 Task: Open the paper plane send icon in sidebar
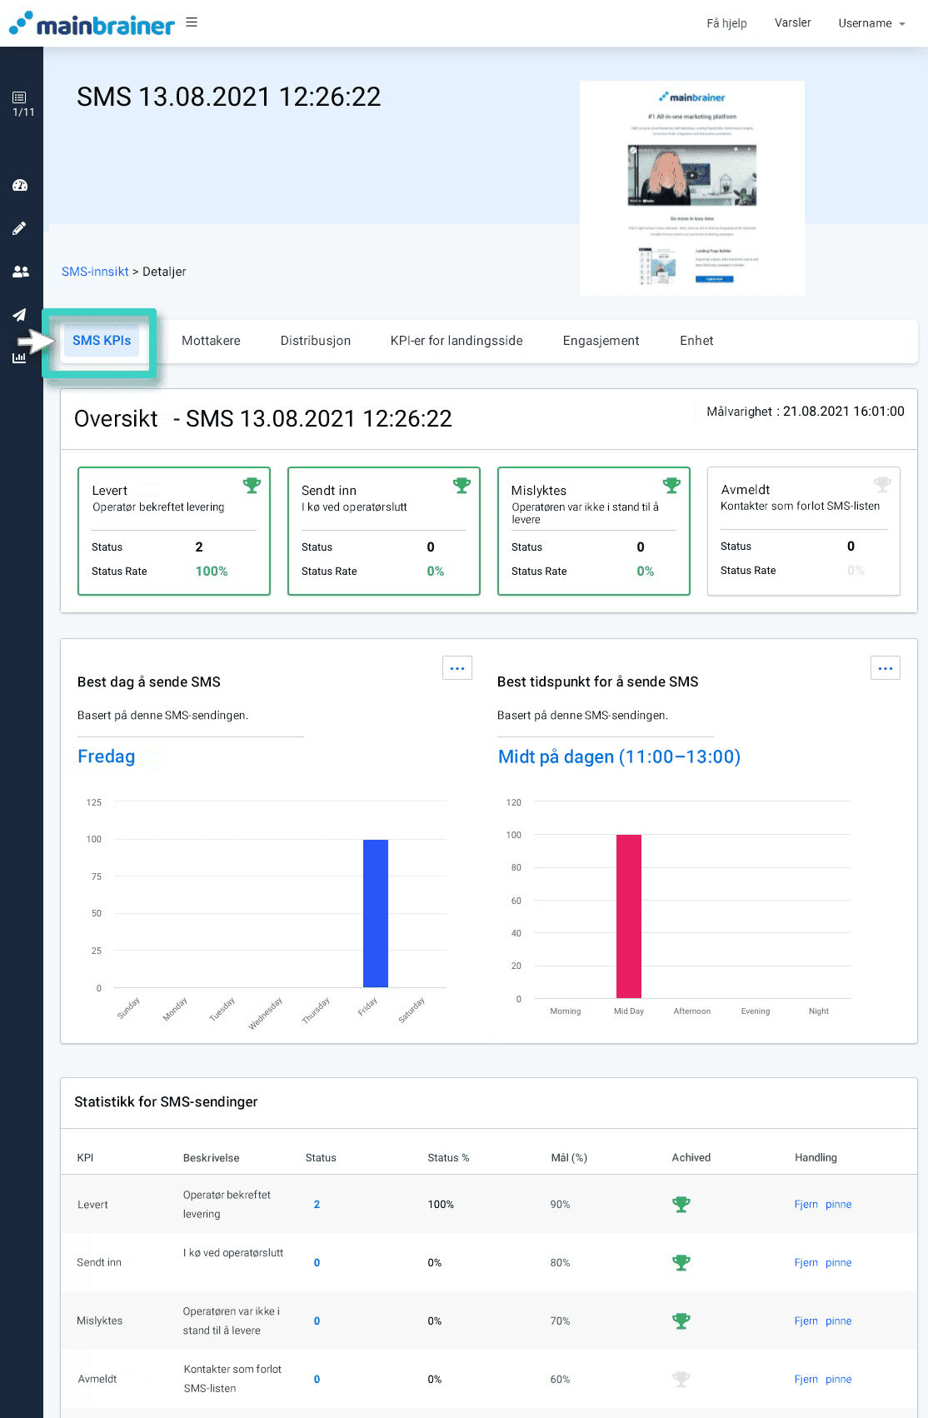19,315
